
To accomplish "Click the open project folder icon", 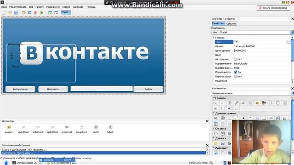I will pyautogui.click(x=10, y=13).
